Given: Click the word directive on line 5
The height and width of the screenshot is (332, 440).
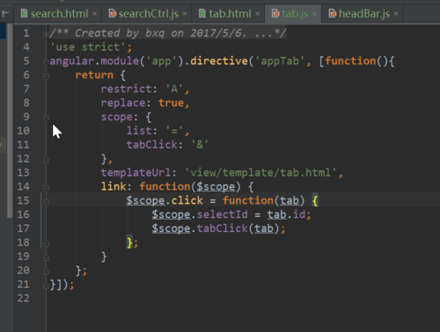Looking at the screenshot, I should click(x=219, y=61).
